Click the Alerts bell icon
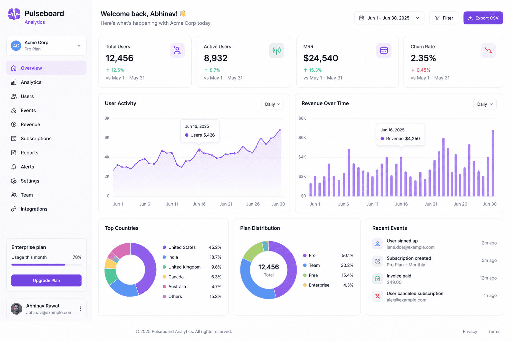Screen dimensions: 513x342 (x=14, y=167)
